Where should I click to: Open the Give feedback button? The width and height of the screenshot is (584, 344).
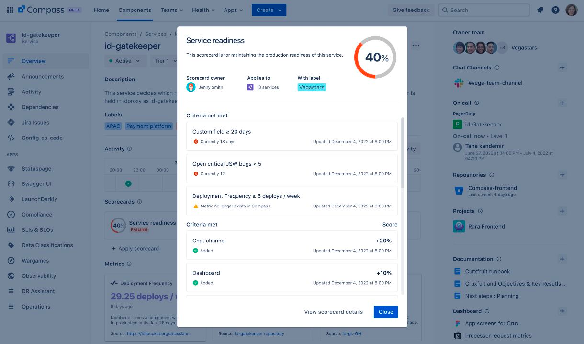pos(411,10)
